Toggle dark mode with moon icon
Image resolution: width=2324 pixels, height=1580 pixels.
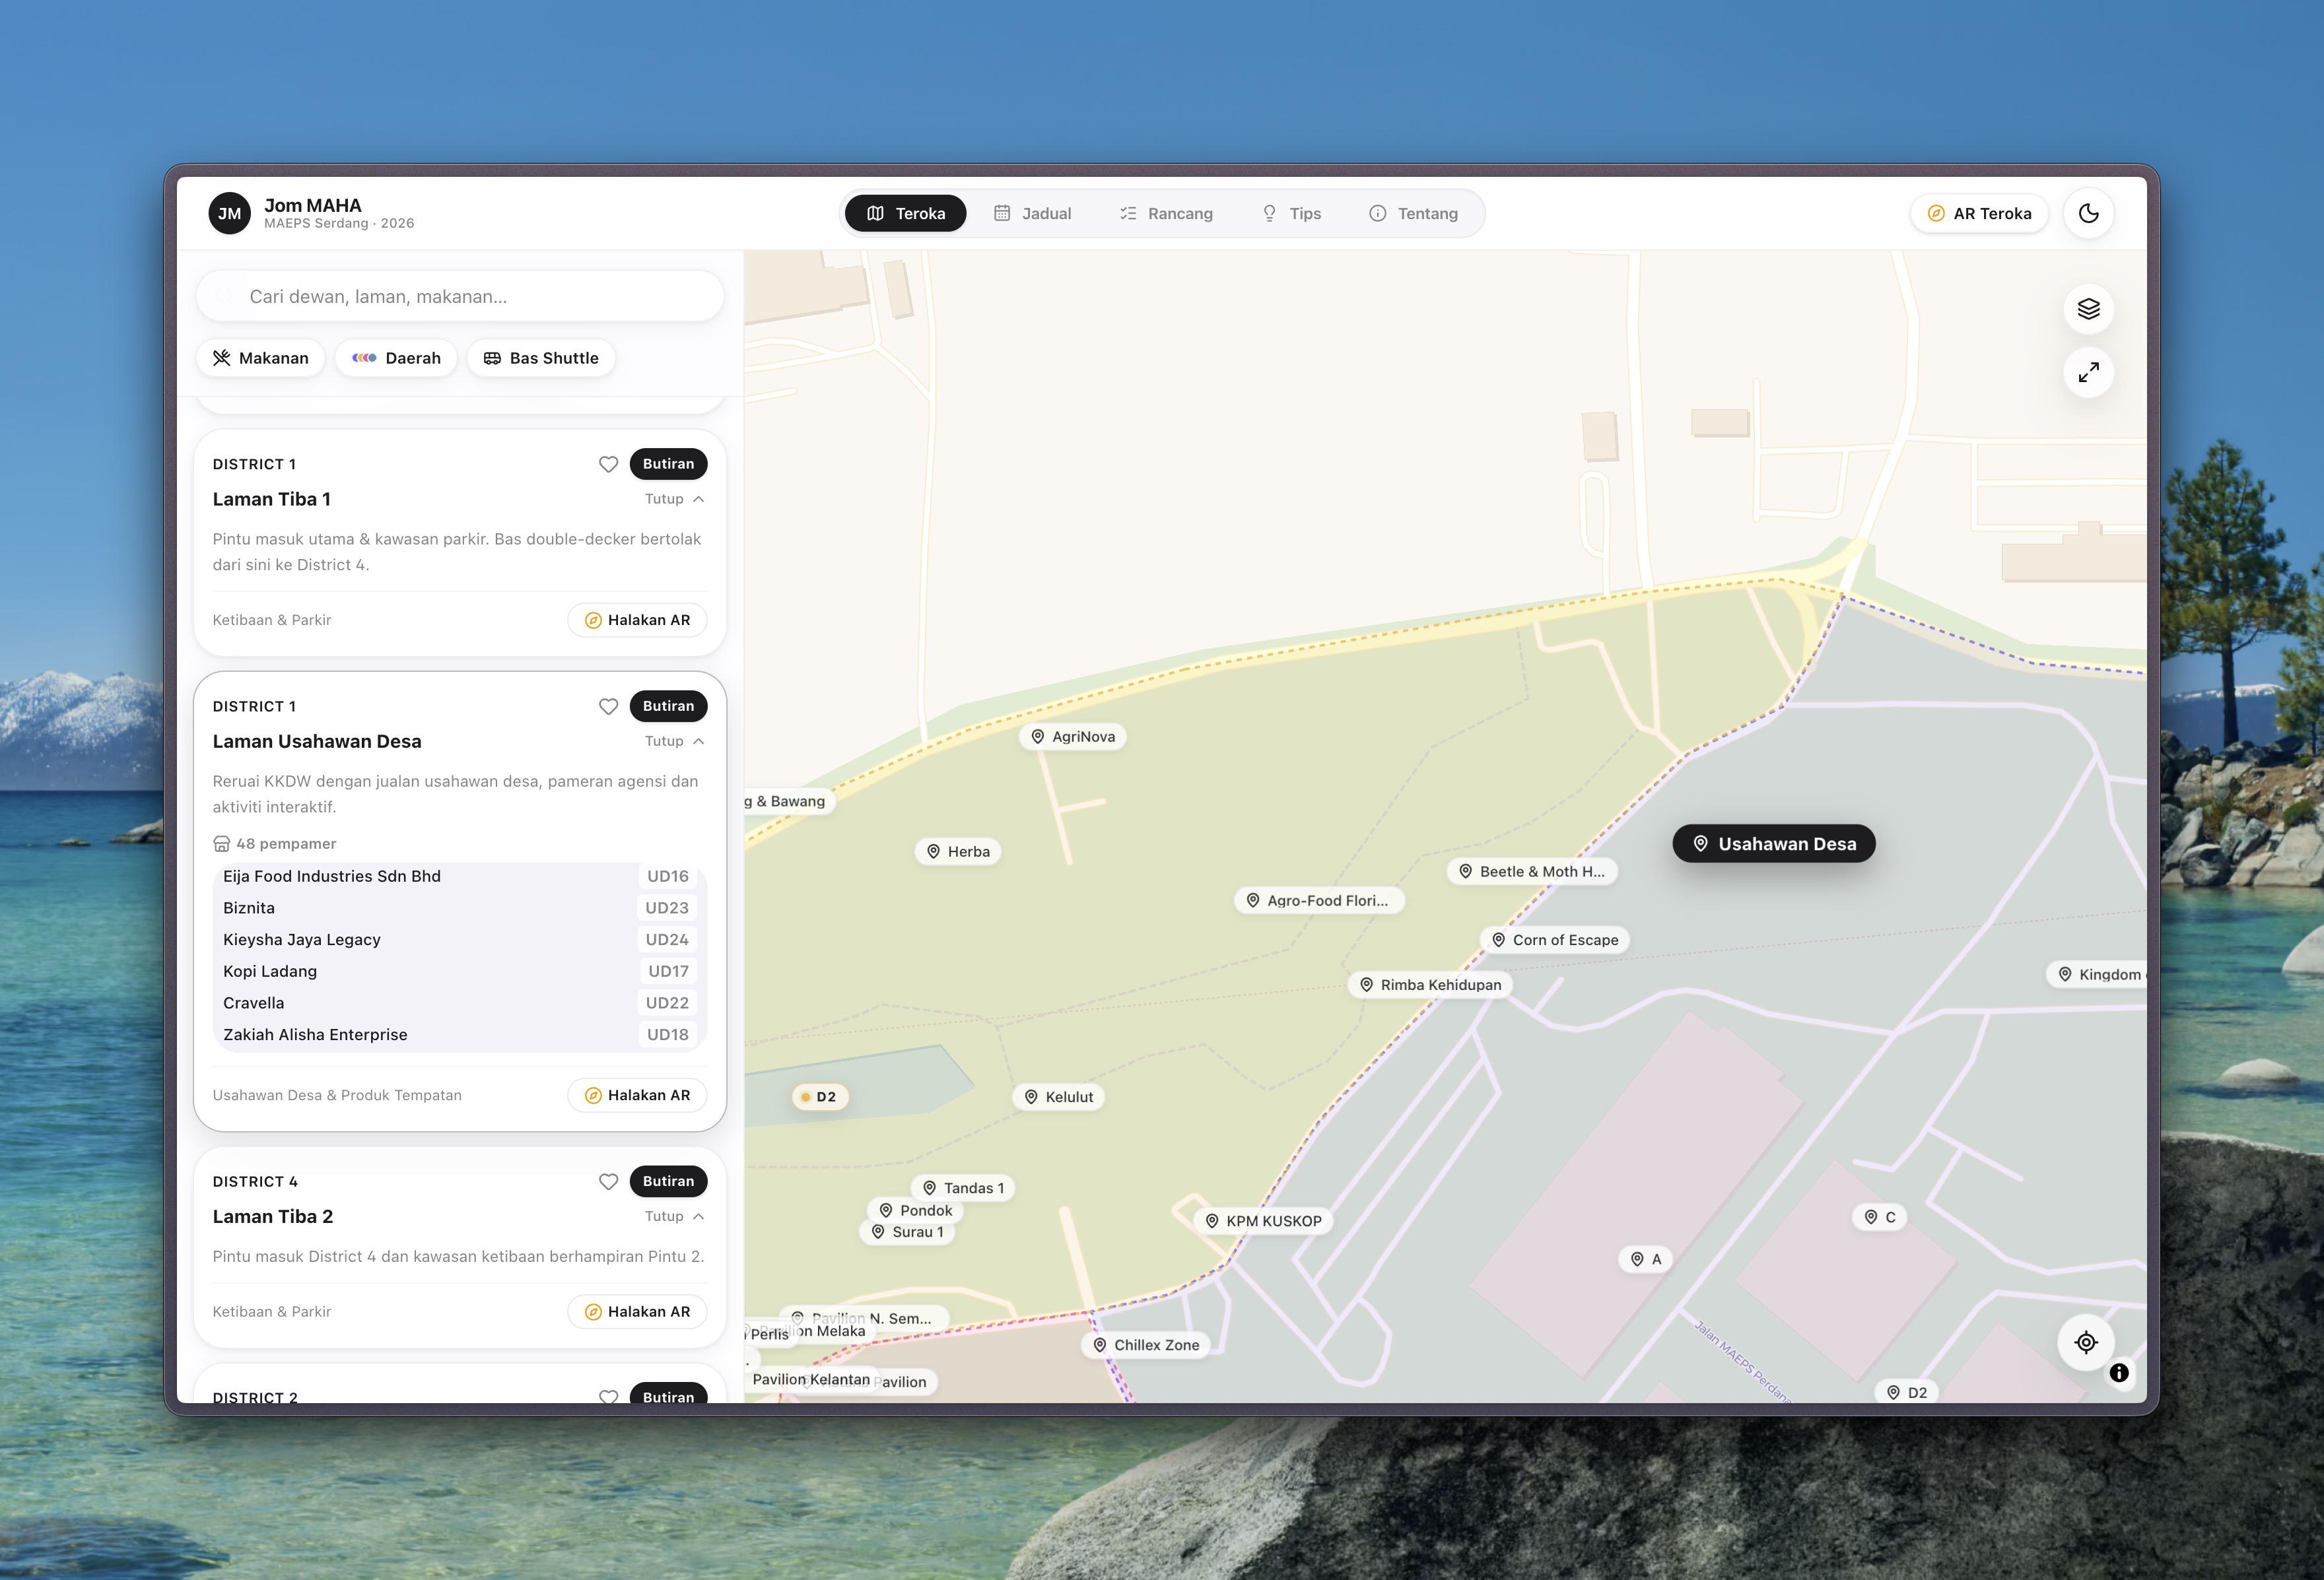pyautogui.click(x=2088, y=213)
